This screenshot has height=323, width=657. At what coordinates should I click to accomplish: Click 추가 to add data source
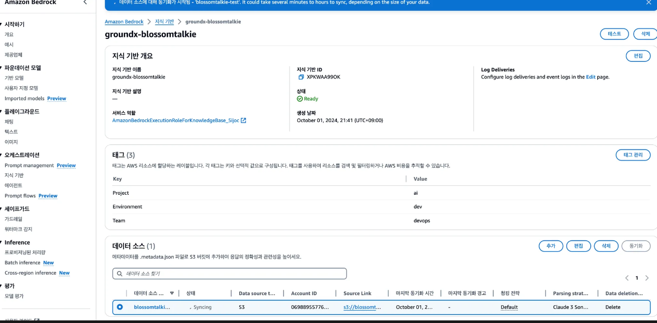[x=551, y=246]
